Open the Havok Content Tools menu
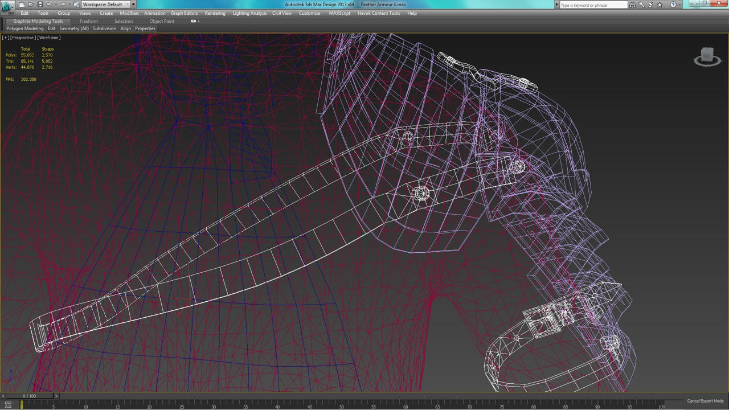Image resolution: width=729 pixels, height=410 pixels. click(x=379, y=13)
